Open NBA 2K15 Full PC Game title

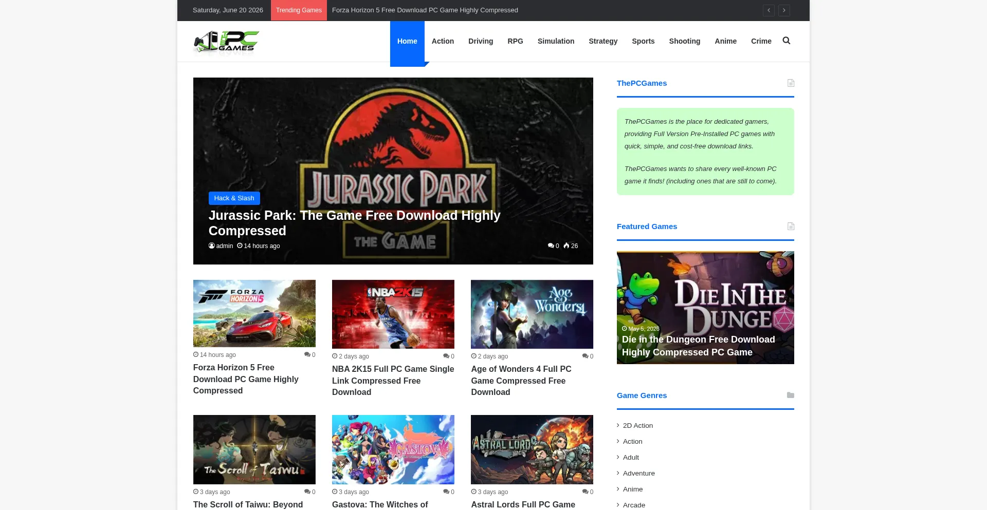click(x=393, y=381)
